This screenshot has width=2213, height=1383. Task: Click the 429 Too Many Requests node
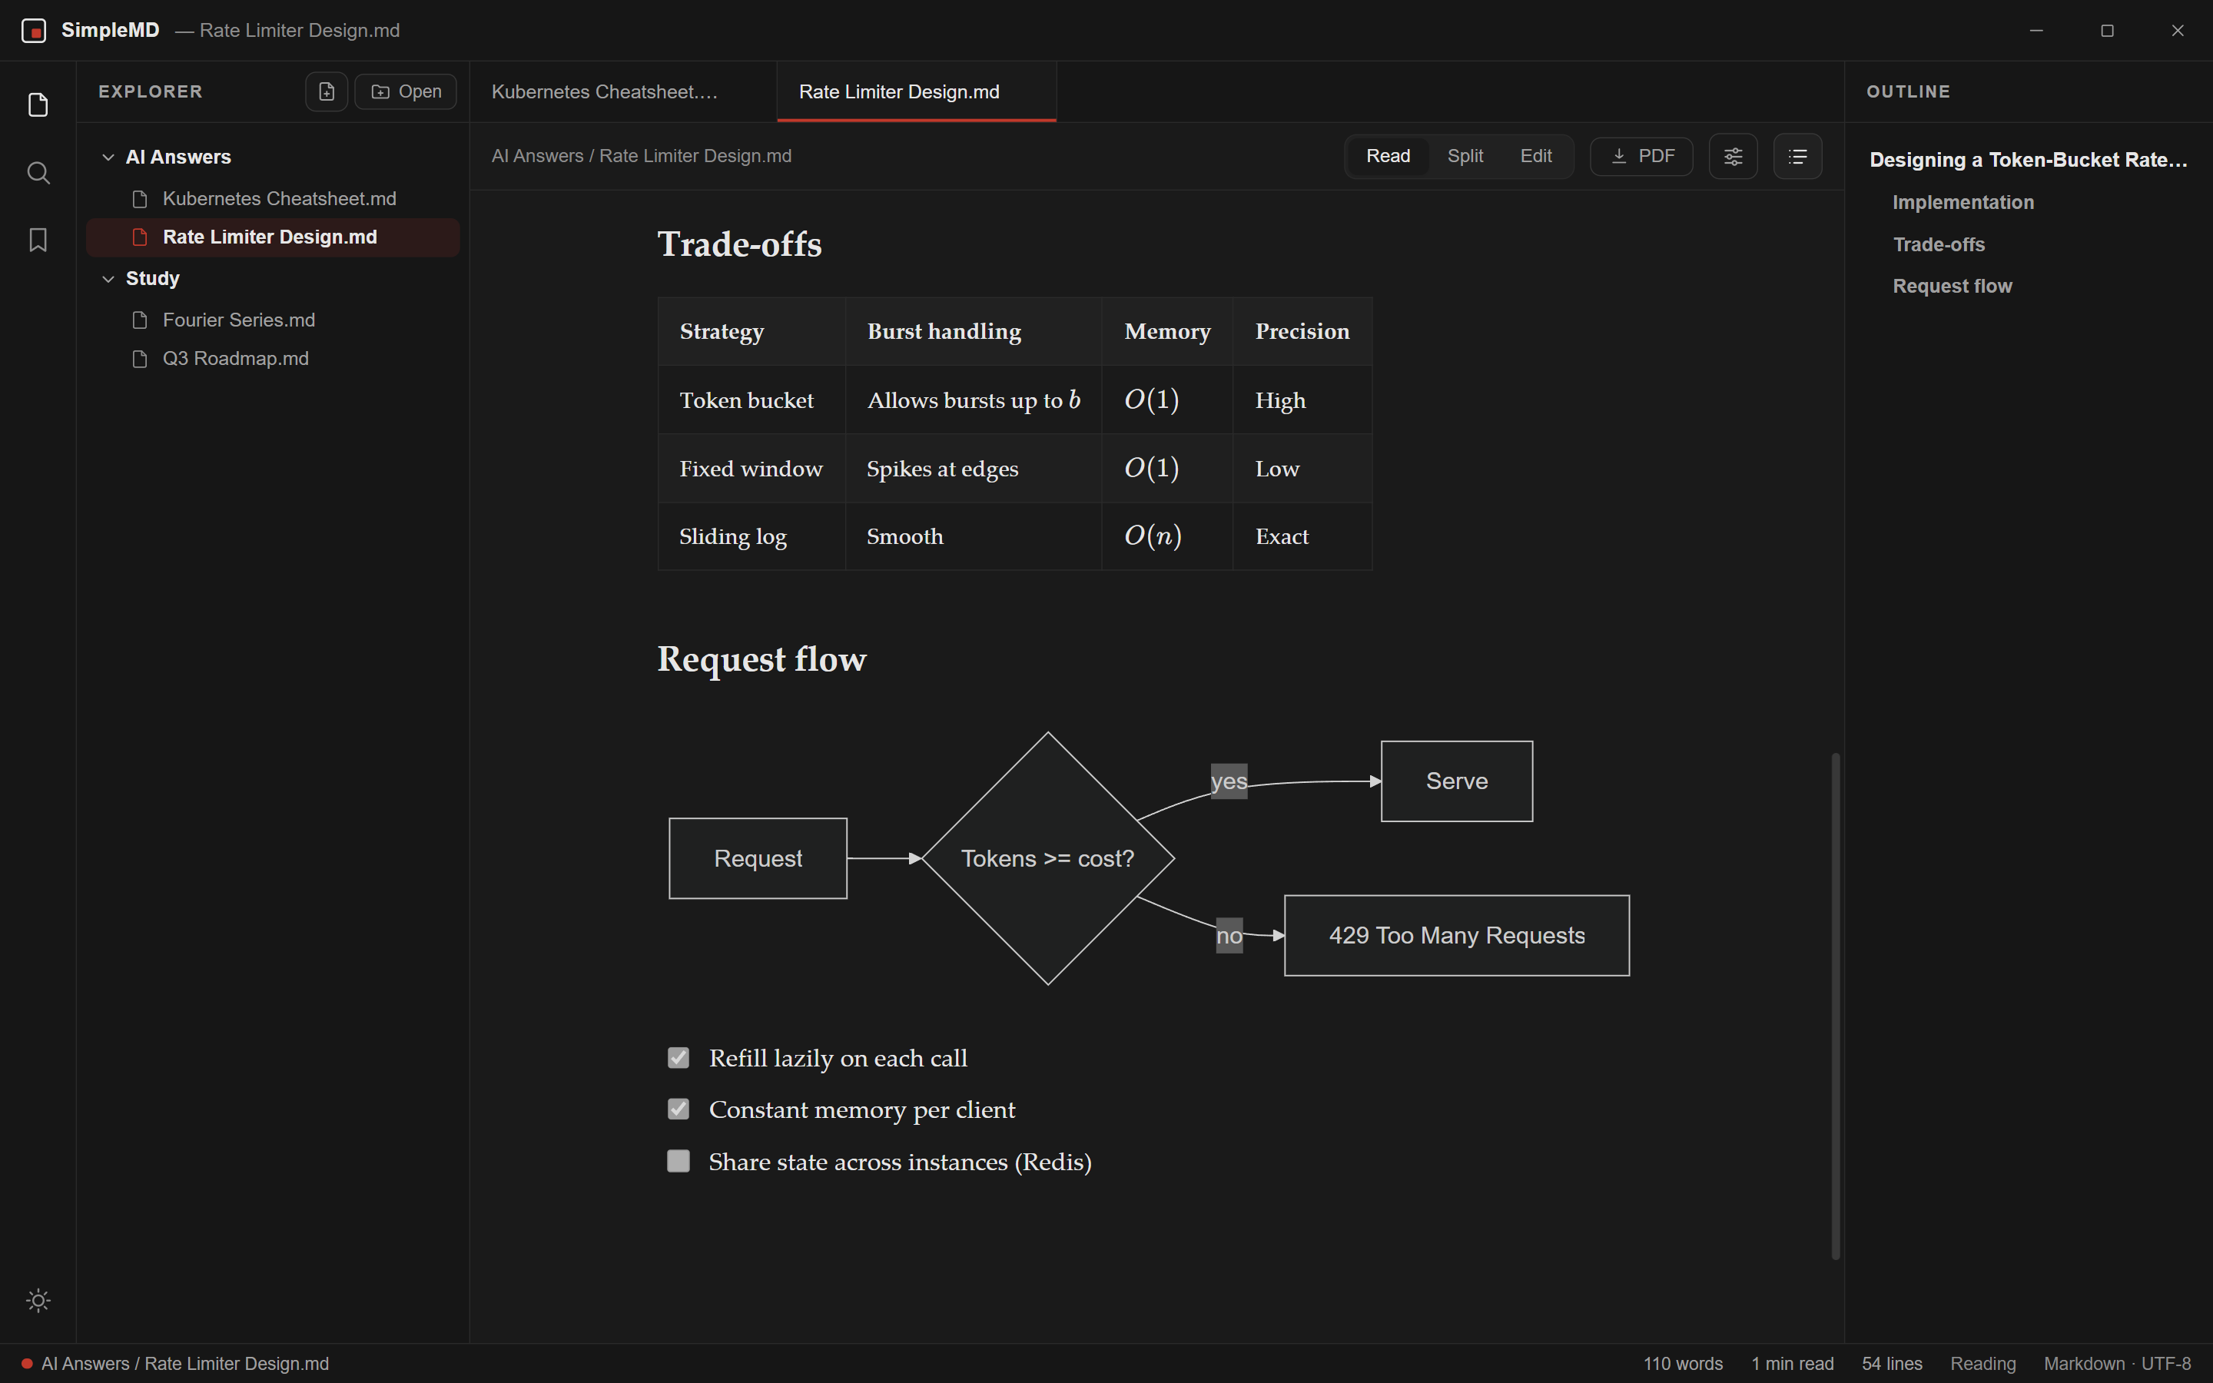point(1457,936)
